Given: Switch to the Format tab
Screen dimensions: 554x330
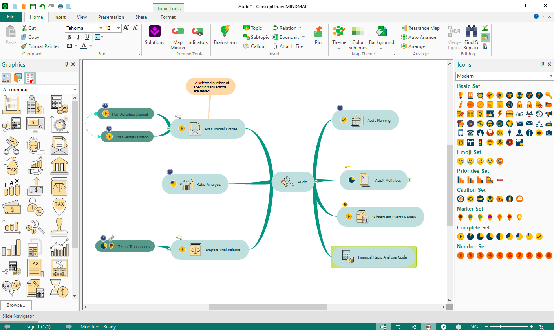Looking at the screenshot, I should [x=168, y=17].
